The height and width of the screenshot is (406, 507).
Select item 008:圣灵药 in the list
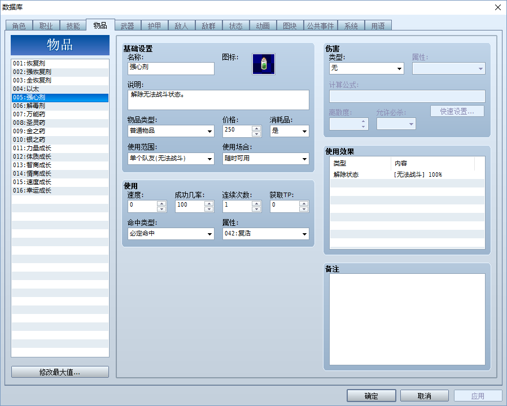60,123
